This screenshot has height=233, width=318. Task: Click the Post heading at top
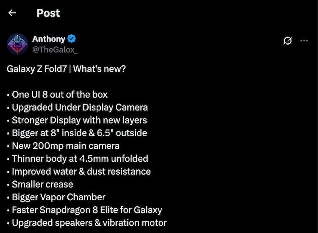pos(48,13)
